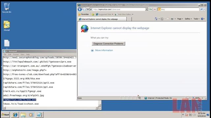Click Internet Explorer taskbar icon
The image size is (211, 118).
coord(15,115)
